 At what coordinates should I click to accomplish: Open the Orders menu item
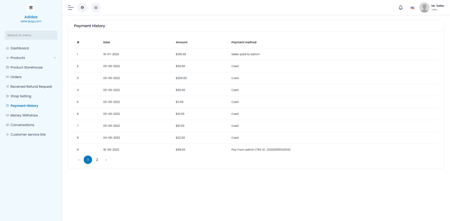(16, 77)
